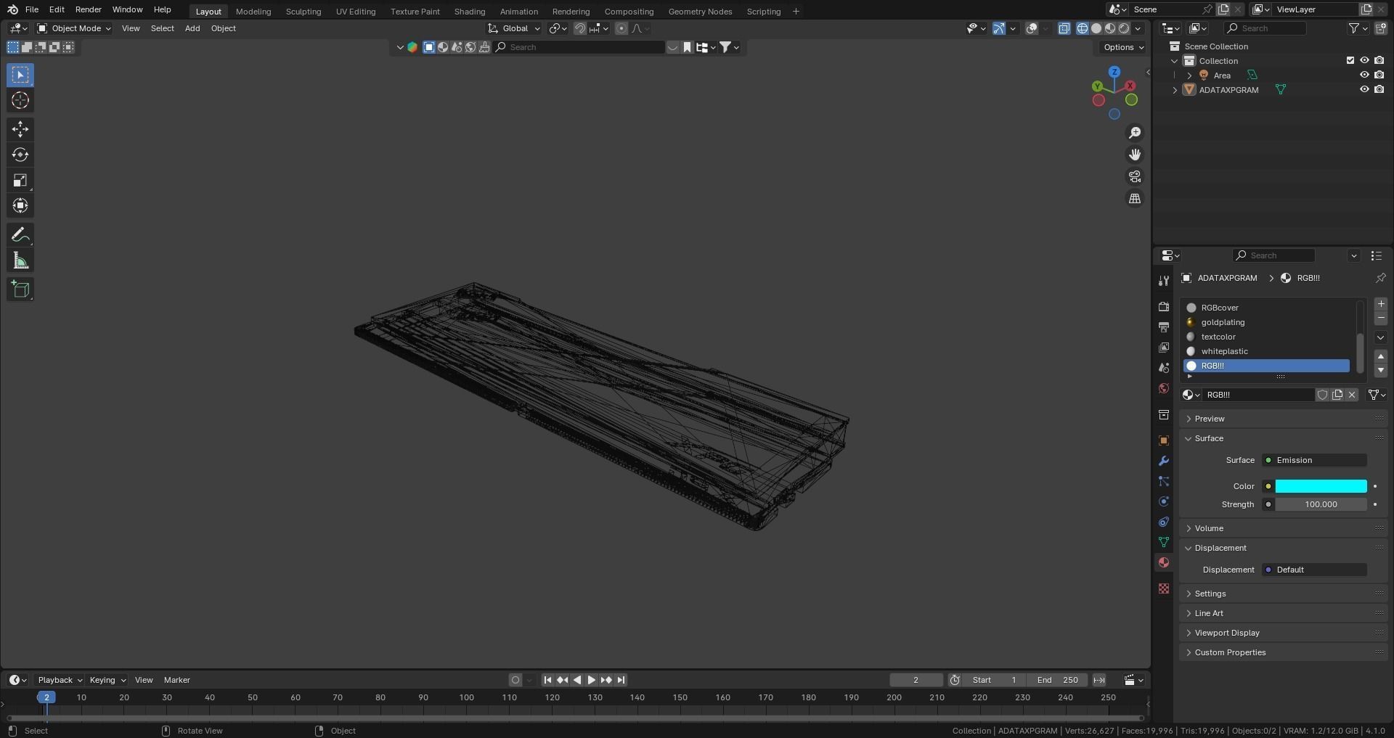Open the File menu
The image size is (1394, 738).
pos(32,9)
